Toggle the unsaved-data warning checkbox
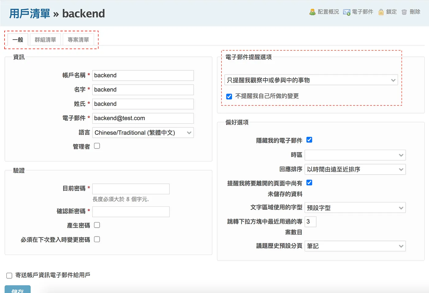 tap(309, 183)
